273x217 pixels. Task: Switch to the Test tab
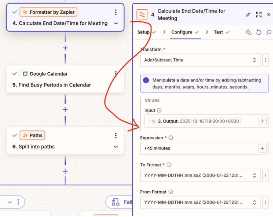219,32
